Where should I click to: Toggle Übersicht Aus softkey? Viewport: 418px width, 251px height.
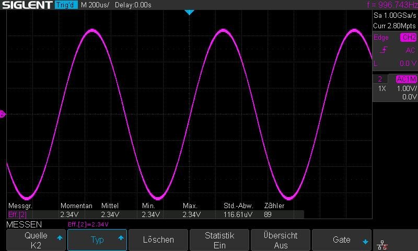281,240
